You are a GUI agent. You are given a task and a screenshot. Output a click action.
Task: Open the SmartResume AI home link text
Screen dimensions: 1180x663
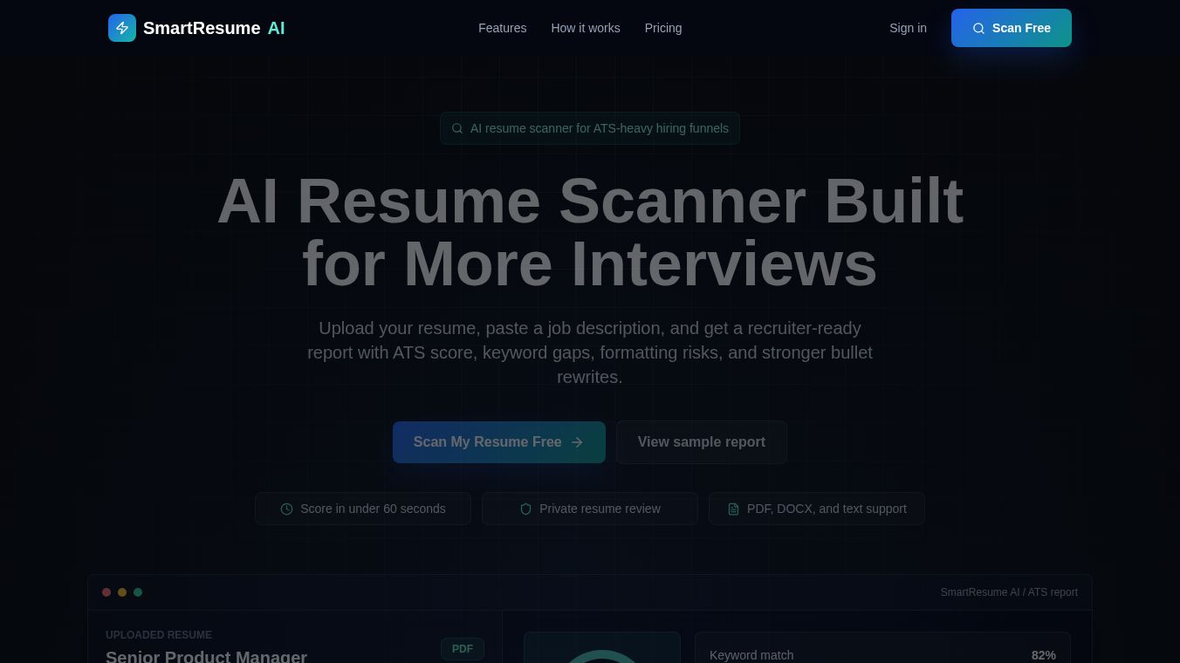[214, 28]
